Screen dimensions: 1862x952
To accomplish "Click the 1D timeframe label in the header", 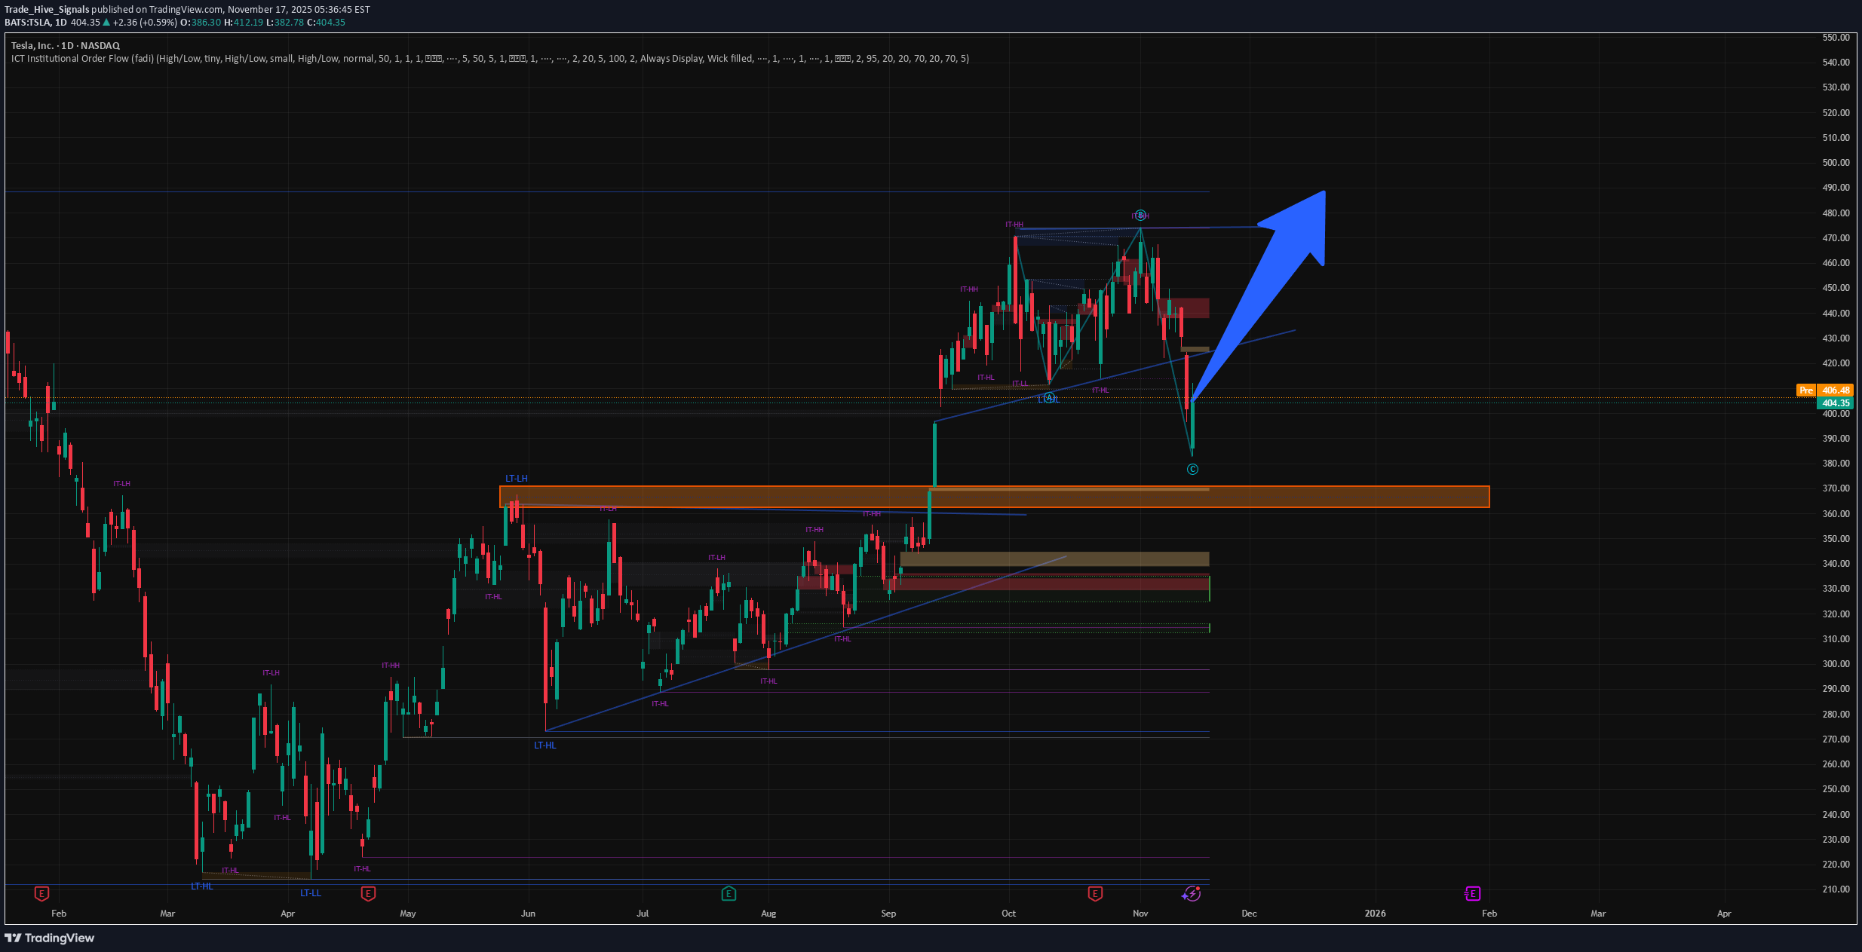I will pyautogui.click(x=60, y=23).
